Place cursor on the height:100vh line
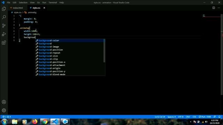223x125 pixels. tap(32, 34)
